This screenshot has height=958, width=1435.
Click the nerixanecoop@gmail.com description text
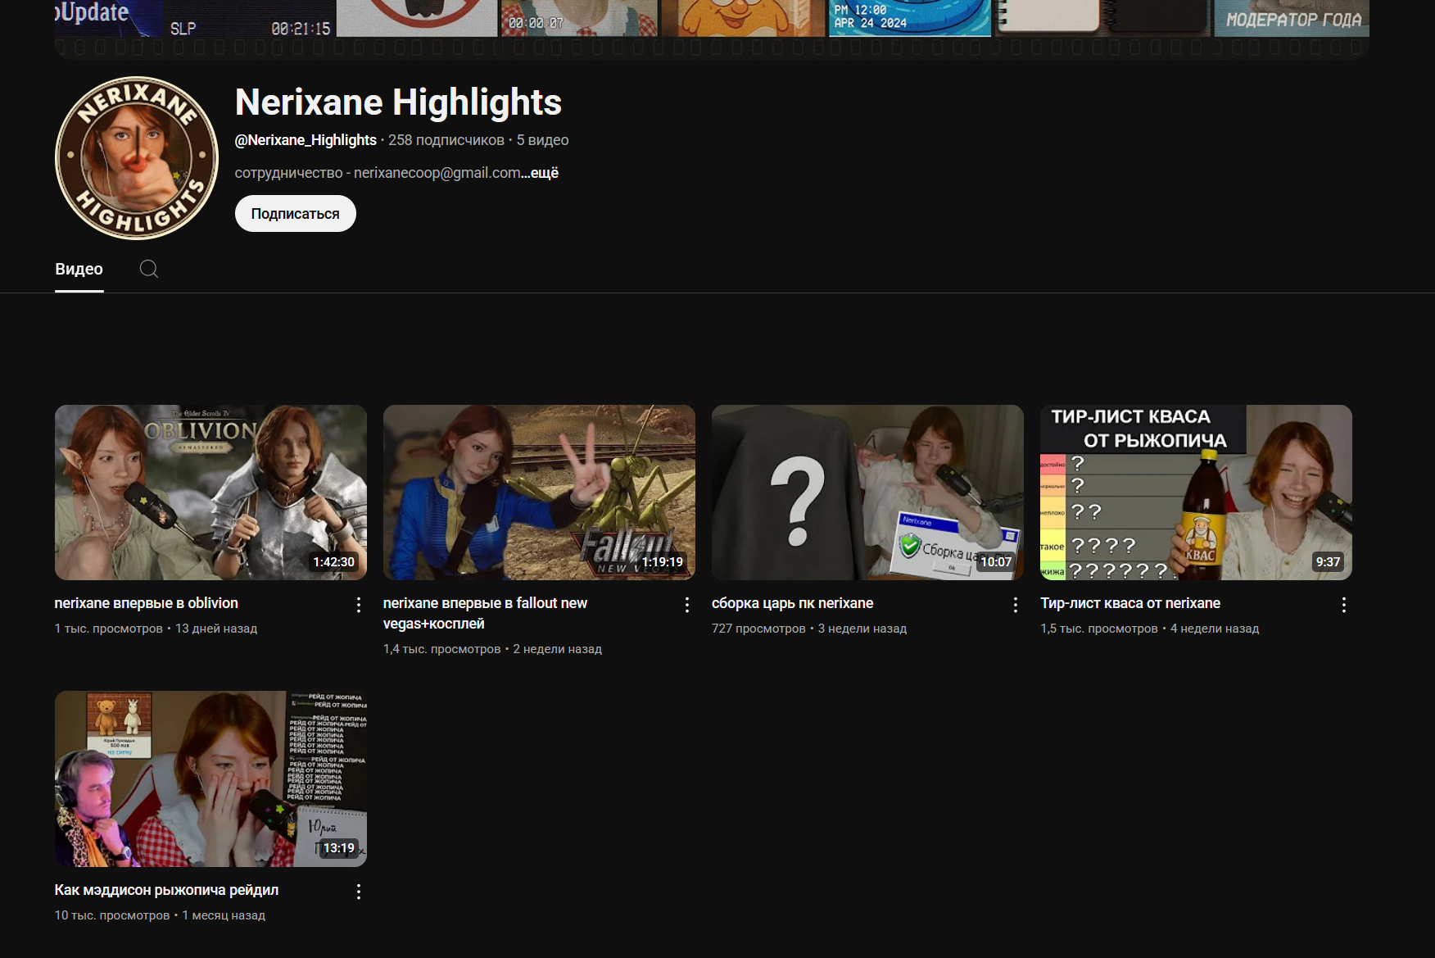tap(437, 173)
